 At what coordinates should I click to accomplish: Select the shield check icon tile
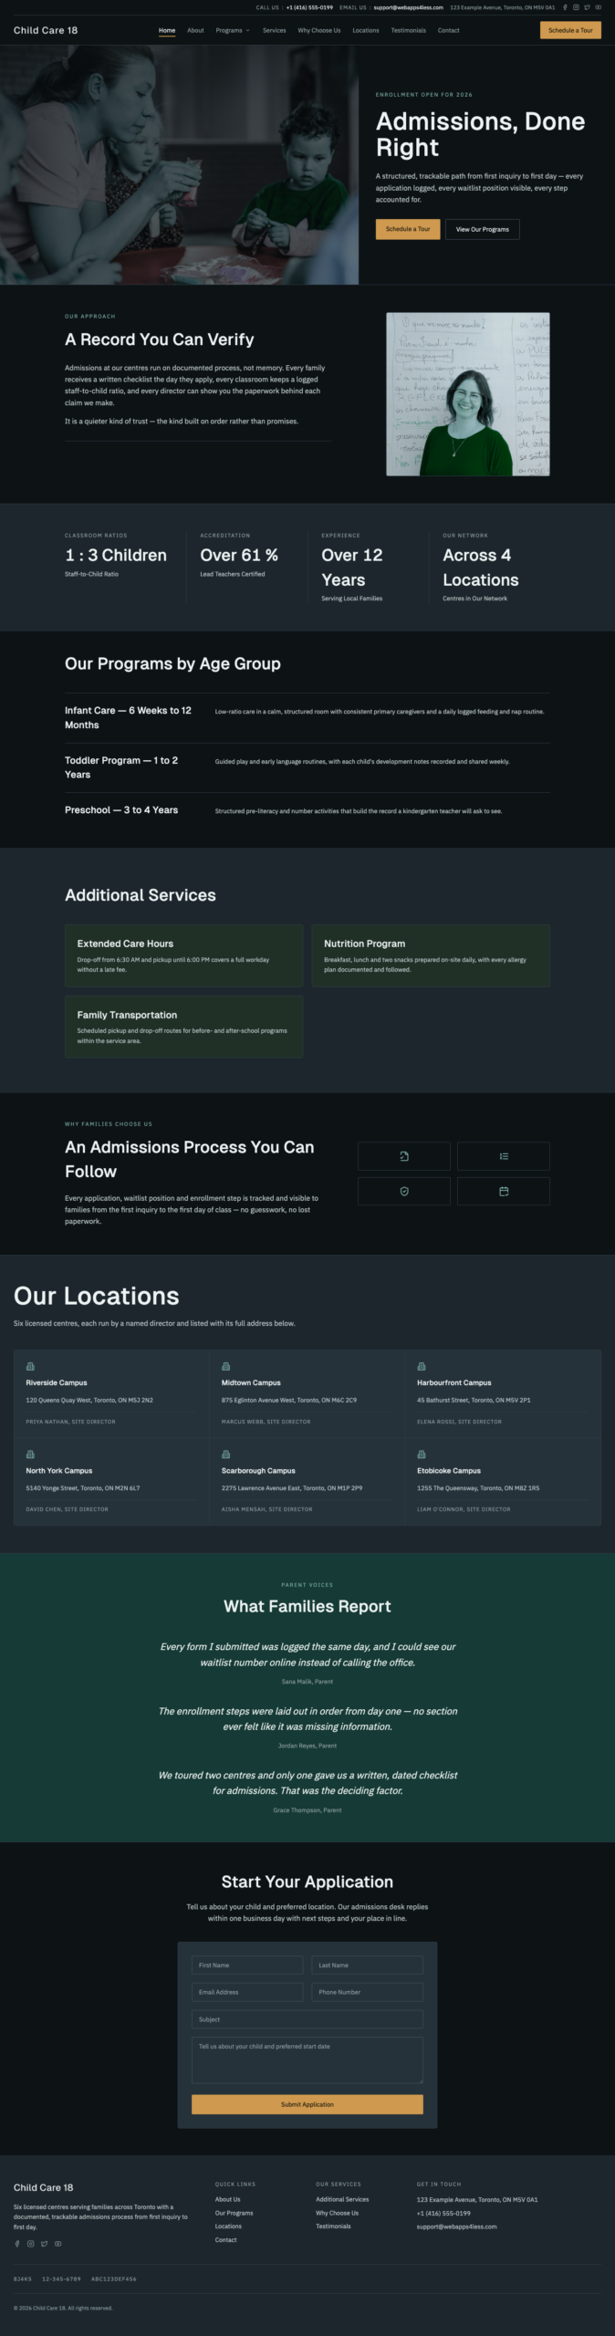pyautogui.click(x=404, y=1191)
